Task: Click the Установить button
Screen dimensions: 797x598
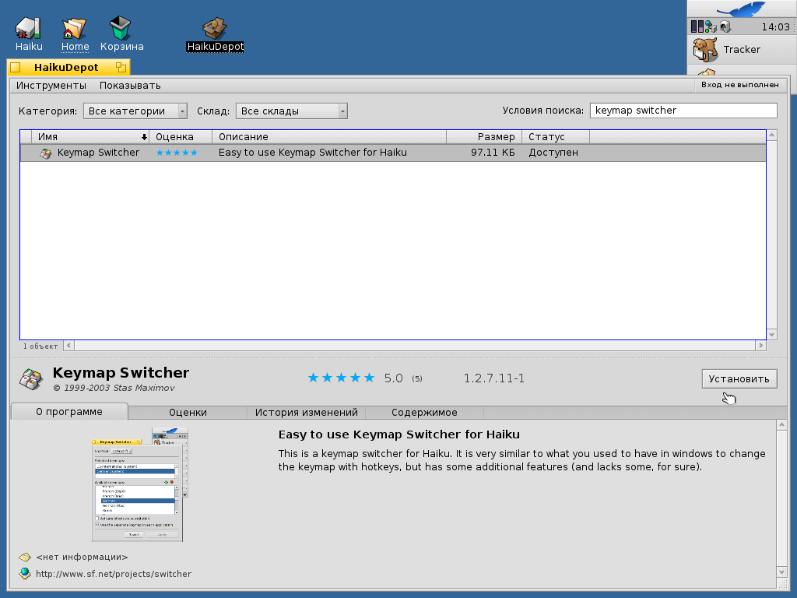Action: pyautogui.click(x=739, y=379)
